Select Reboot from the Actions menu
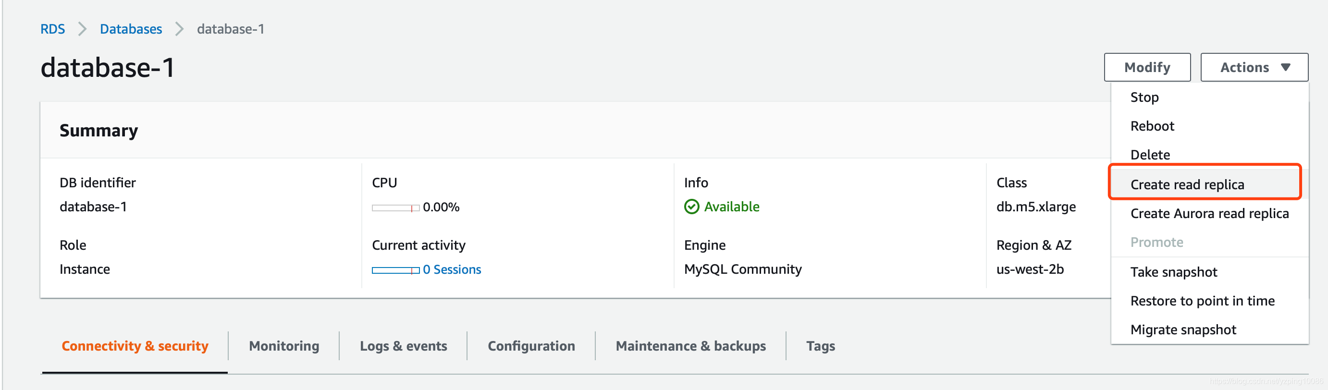The image size is (1328, 390). tap(1152, 126)
